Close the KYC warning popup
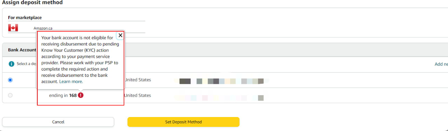Viewport: 448px width, 131px height. point(120,35)
